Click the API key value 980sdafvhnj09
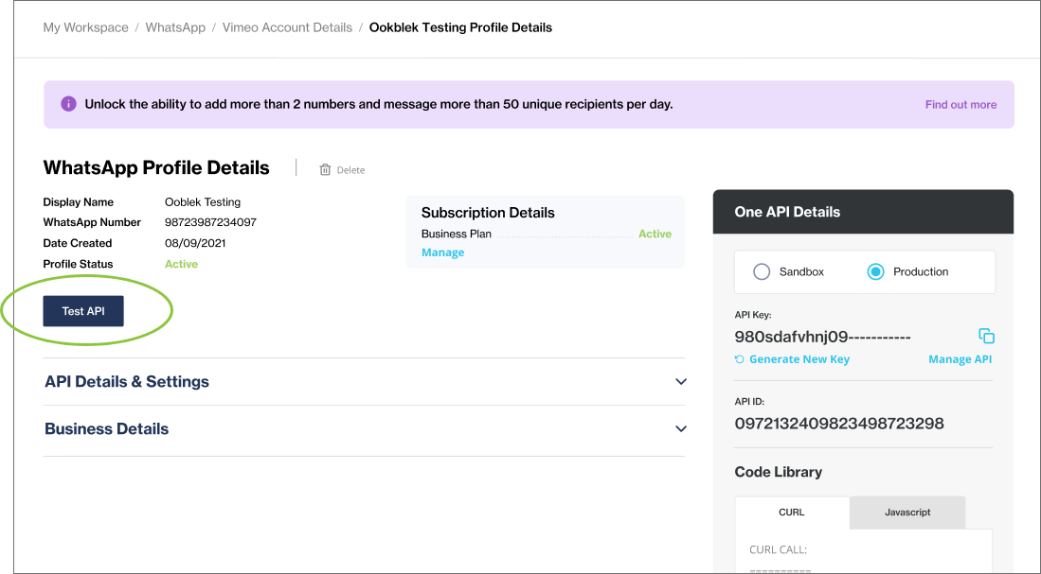 tap(822, 337)
